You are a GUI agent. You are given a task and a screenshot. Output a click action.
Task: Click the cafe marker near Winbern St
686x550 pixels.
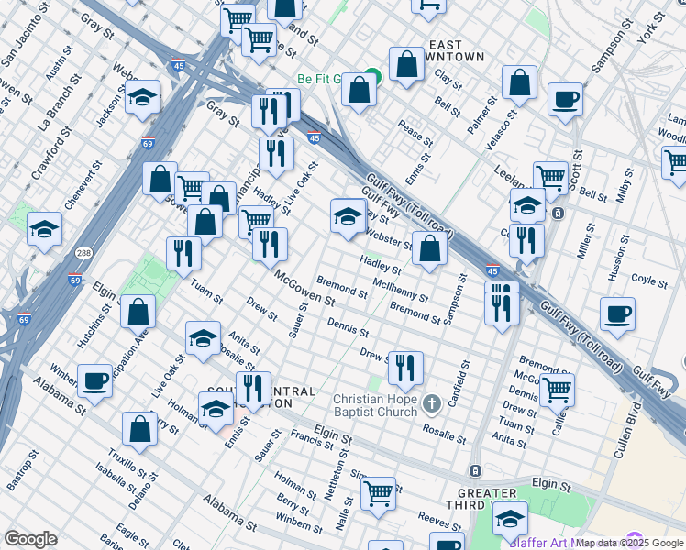pos(95,384)
